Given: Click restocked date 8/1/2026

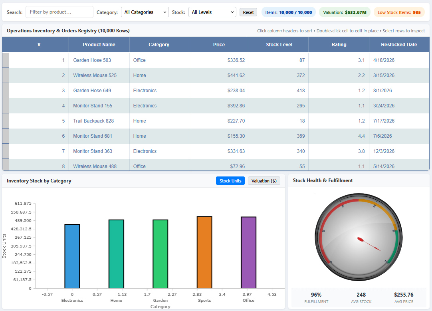Looking at the screenshot, I should [x=399, y=91].
